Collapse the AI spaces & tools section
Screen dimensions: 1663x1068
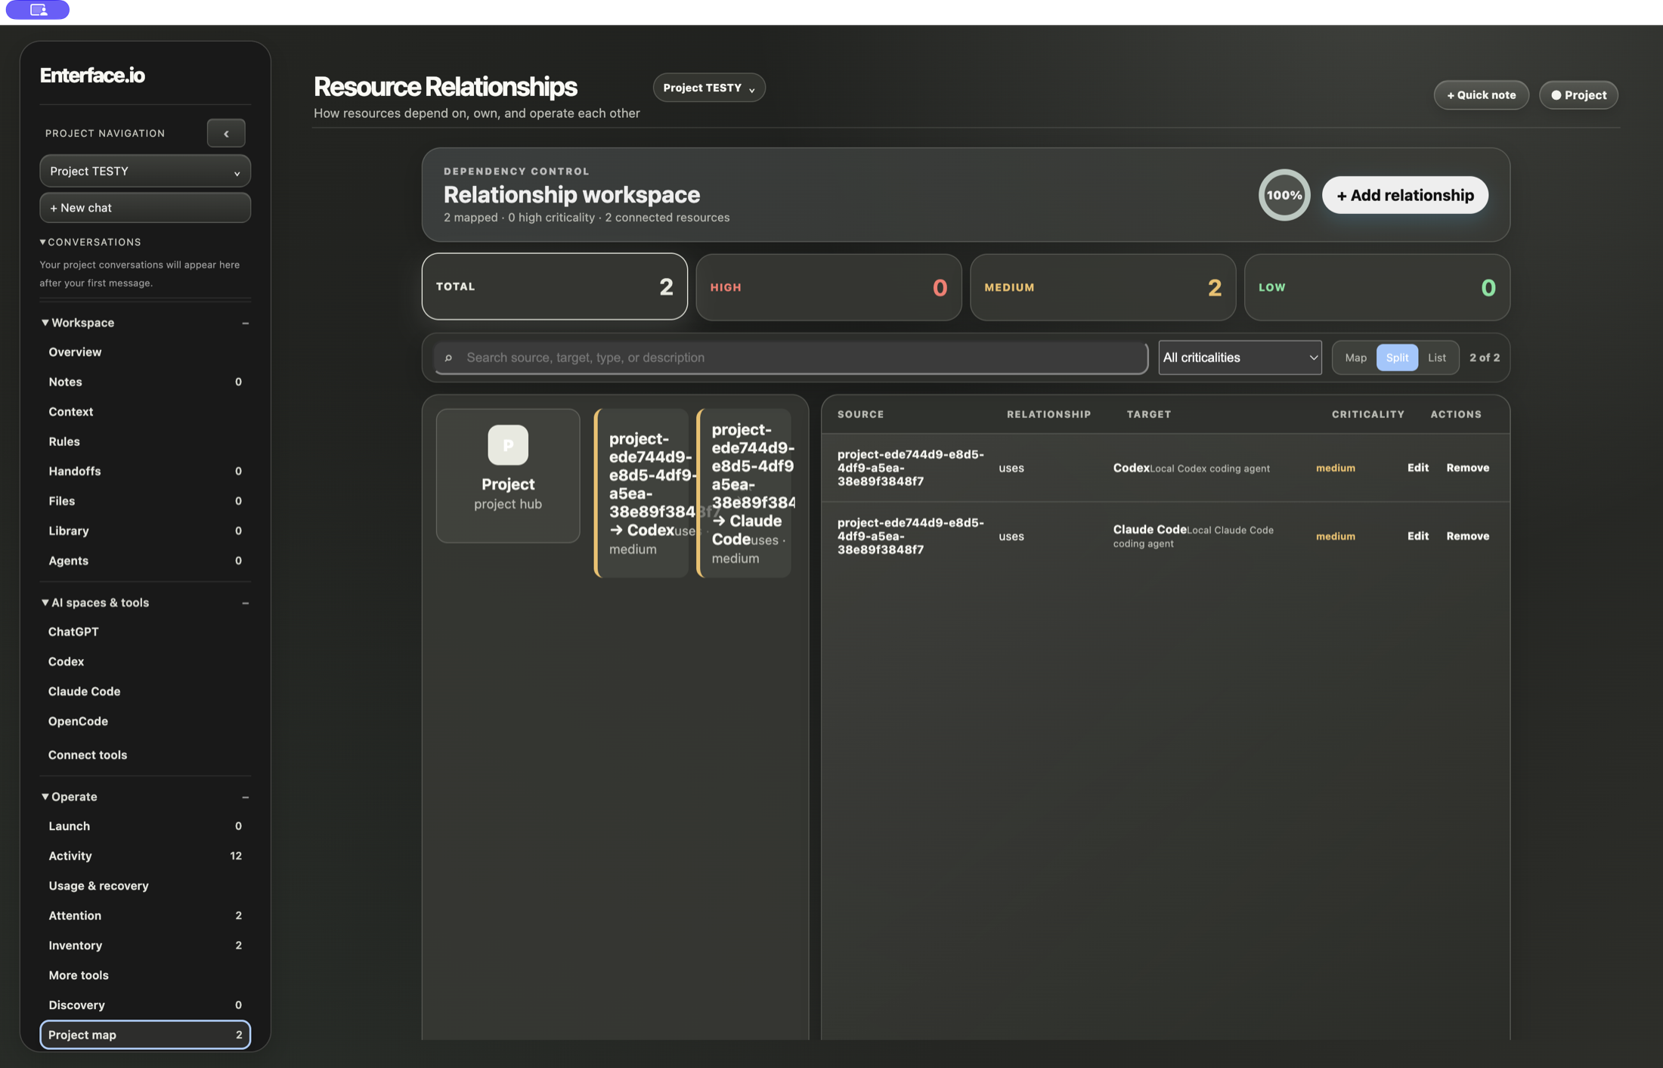pyautogui.click(x=45, y=602)
